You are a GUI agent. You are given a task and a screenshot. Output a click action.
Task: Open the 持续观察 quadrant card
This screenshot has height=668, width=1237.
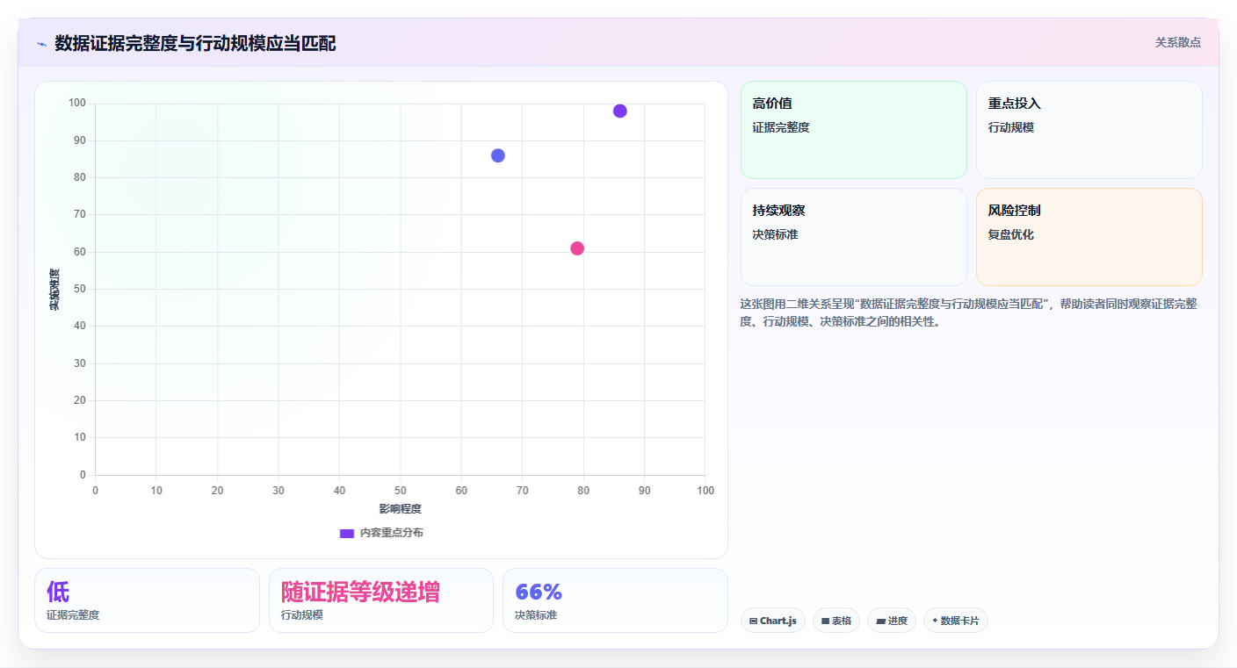pyautogui.click(x=854, y=237)
